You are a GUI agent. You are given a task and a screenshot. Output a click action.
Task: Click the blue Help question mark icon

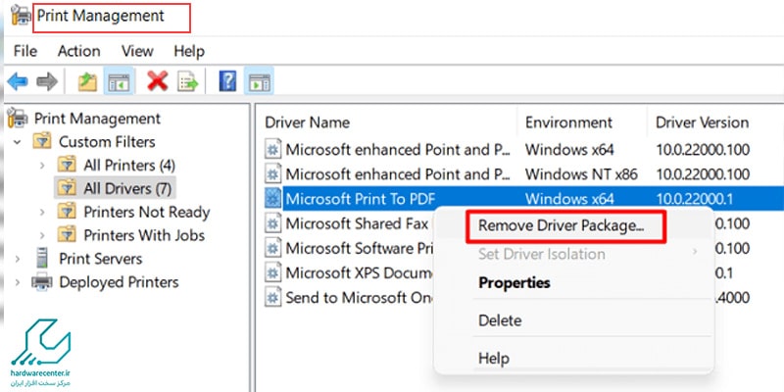click(227, 81)
